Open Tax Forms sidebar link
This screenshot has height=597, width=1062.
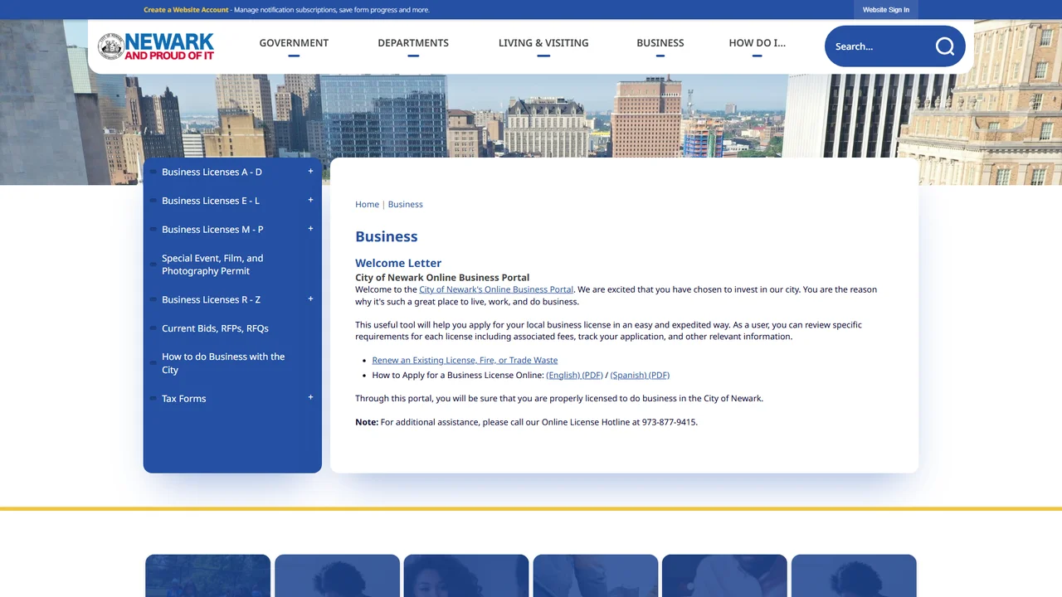(x=184, y=399)
